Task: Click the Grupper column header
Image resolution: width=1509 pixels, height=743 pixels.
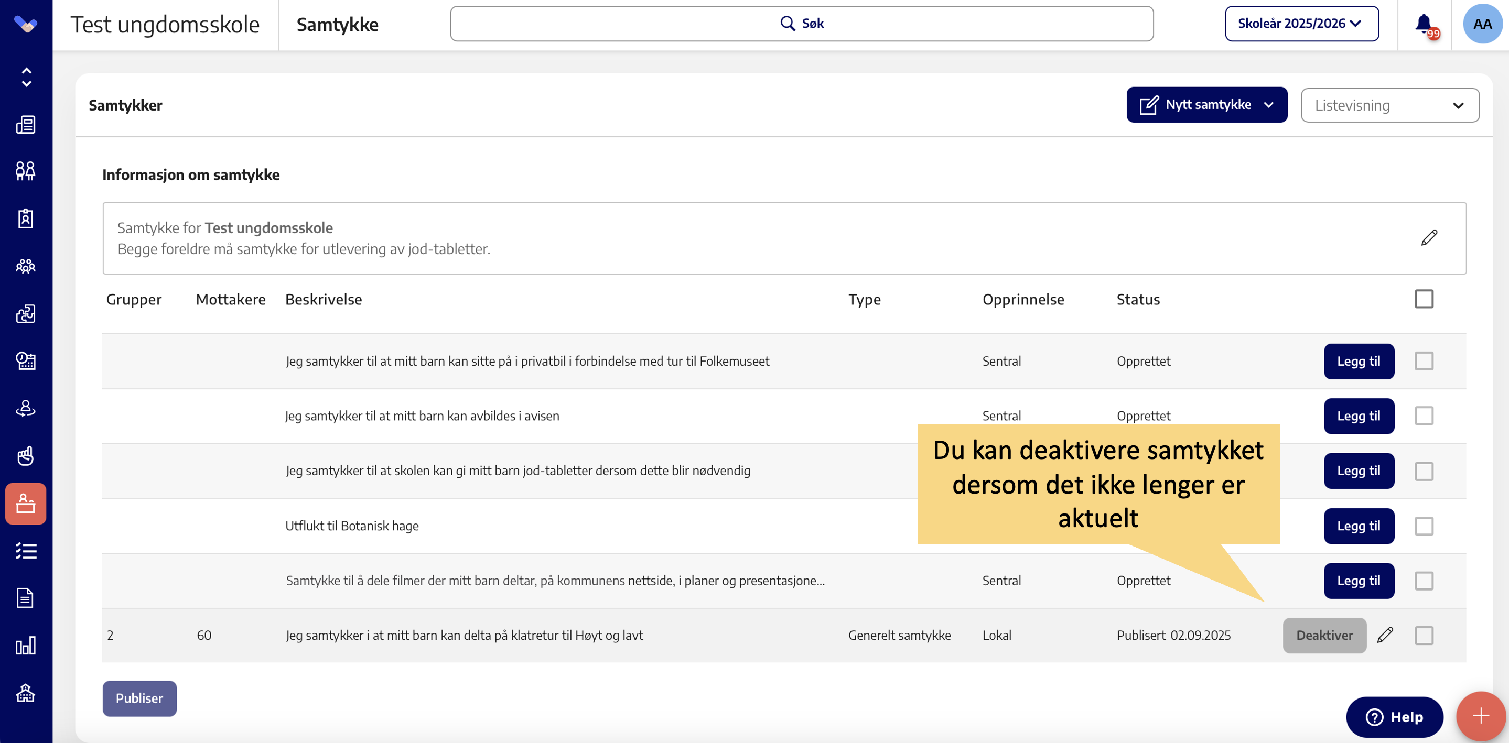Action: [x=134, y=299]
